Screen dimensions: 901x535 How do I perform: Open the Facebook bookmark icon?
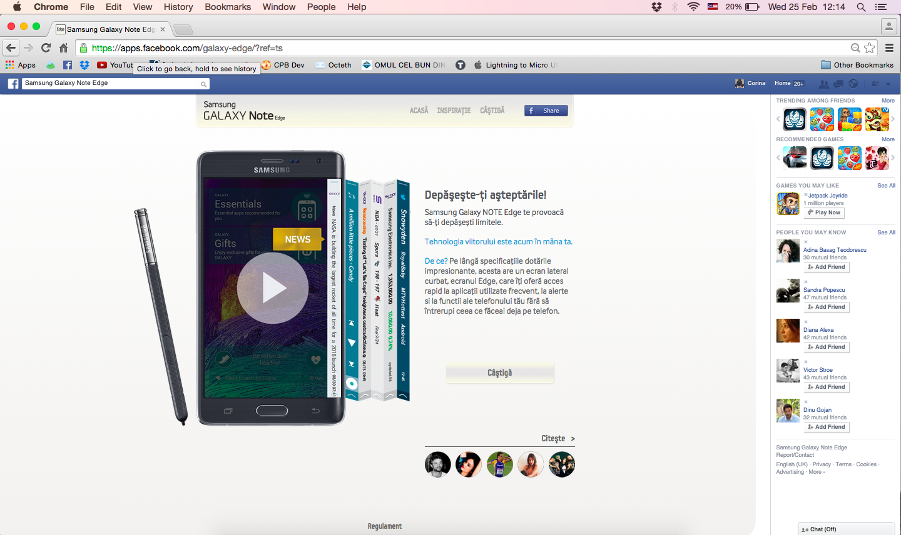(68, 65)
